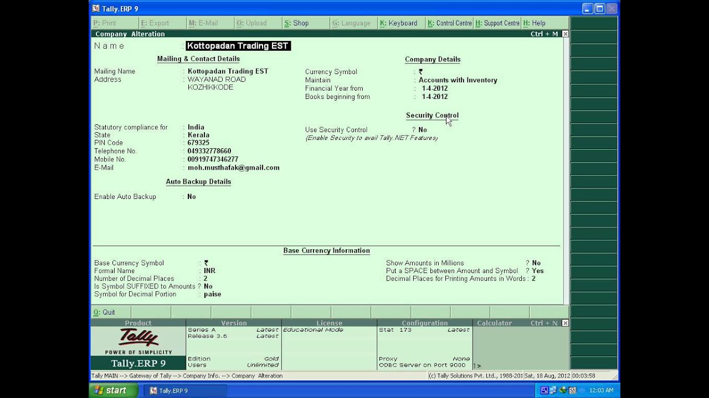The width and height of the screenshot is (709, 398).
Task: Click the Financial Year from date 1-4-2012
Action: (x=435, y=88)
